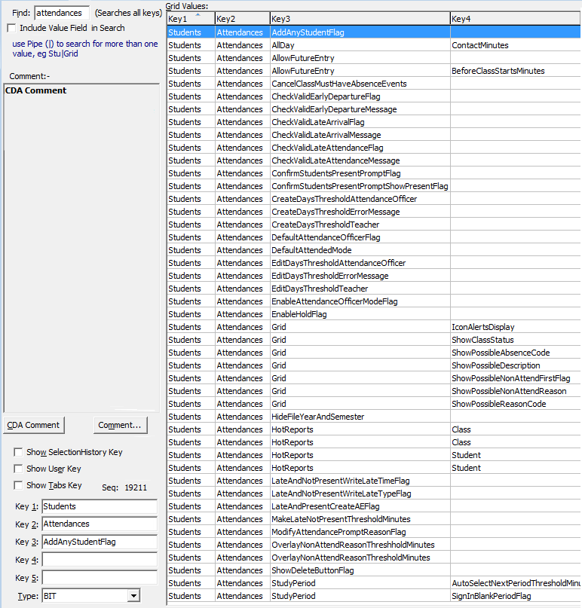Viewport: 582px width, 608px height.
Task: Enable Show Tabs Key checkbox
Action: pos(18,485)
